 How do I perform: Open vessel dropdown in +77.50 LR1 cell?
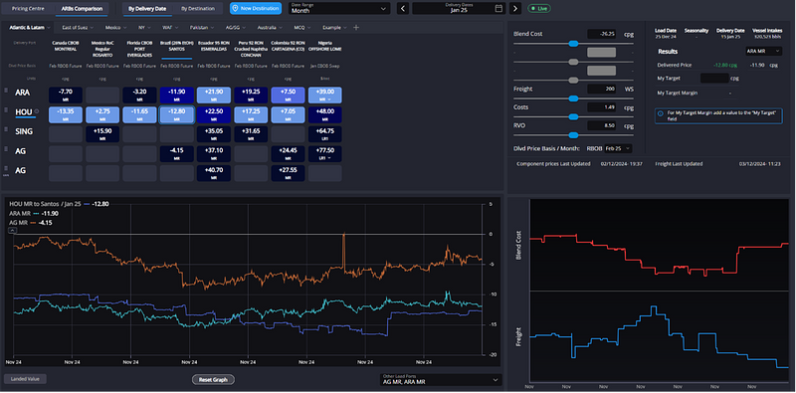[330, 158]
